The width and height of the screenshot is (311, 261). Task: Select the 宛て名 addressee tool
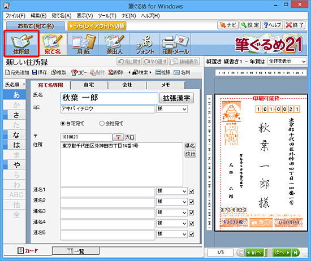(x=53, y=44)
